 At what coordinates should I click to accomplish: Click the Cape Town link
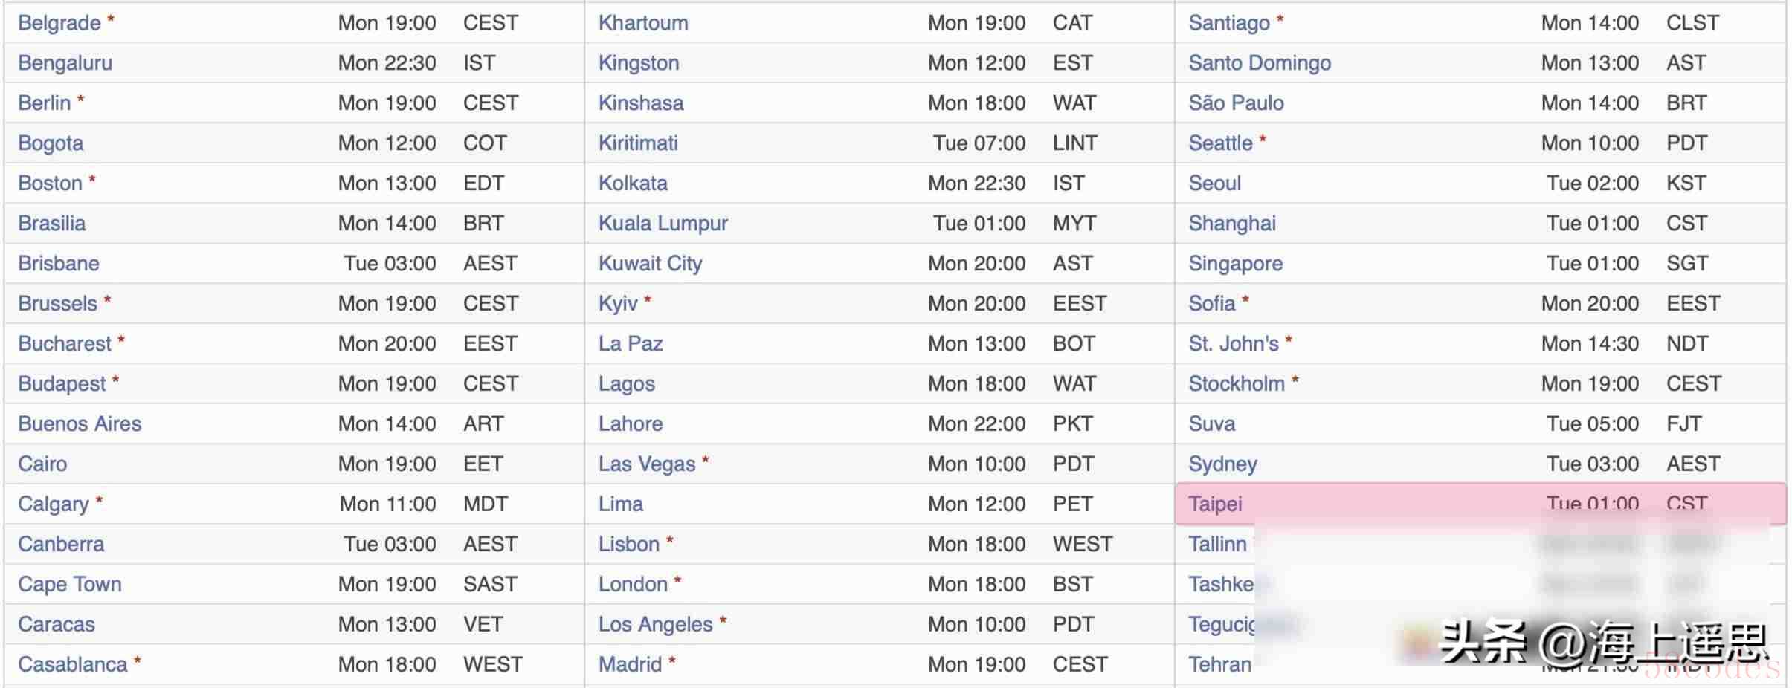[x=70, y=585]
